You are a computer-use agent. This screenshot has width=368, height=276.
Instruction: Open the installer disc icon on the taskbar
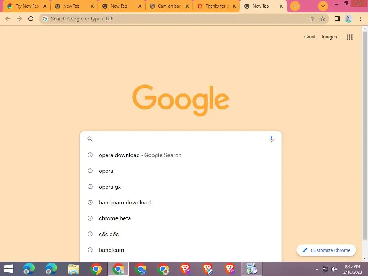pos(252,269)
